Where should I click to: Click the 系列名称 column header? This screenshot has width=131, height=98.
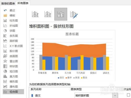click(x=36, y=89)
